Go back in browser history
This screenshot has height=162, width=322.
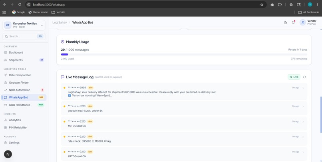pyautogui.click(x=4, y=4)
